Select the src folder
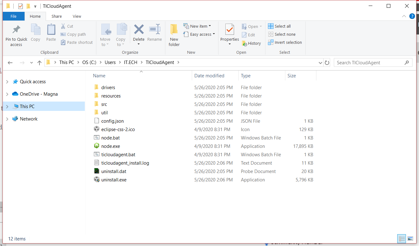Viewport: 419px width, 246px height. point(104,104)
